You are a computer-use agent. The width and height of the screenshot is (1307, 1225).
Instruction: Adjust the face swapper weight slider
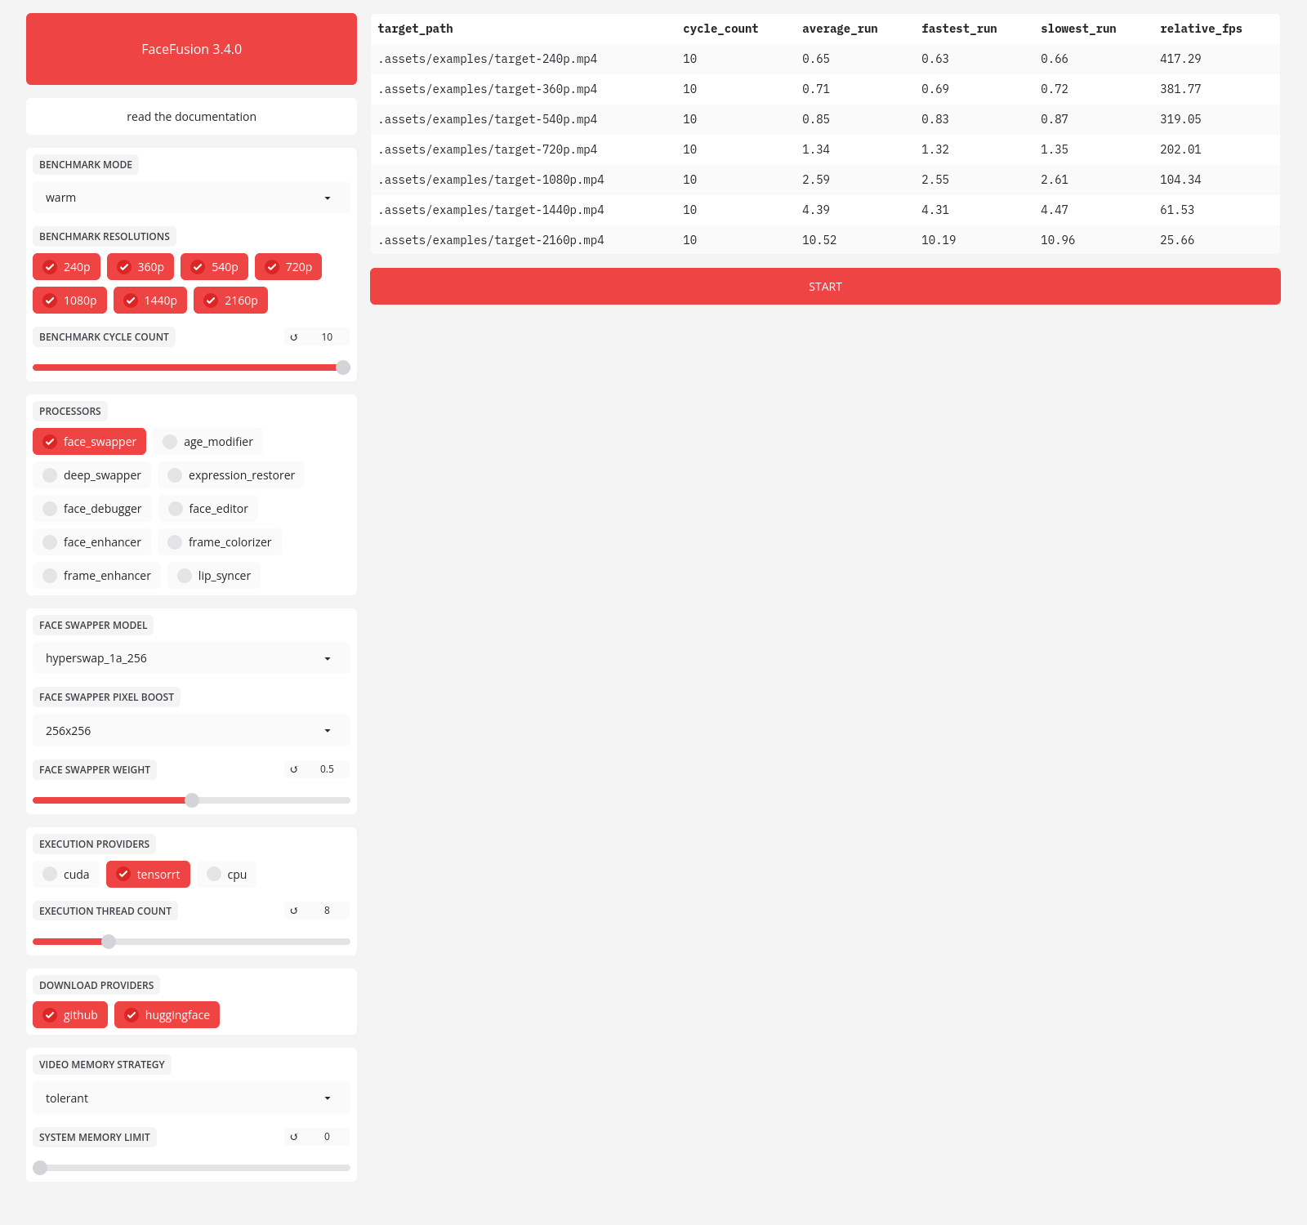pyautogui.click(x=191, y=800)
